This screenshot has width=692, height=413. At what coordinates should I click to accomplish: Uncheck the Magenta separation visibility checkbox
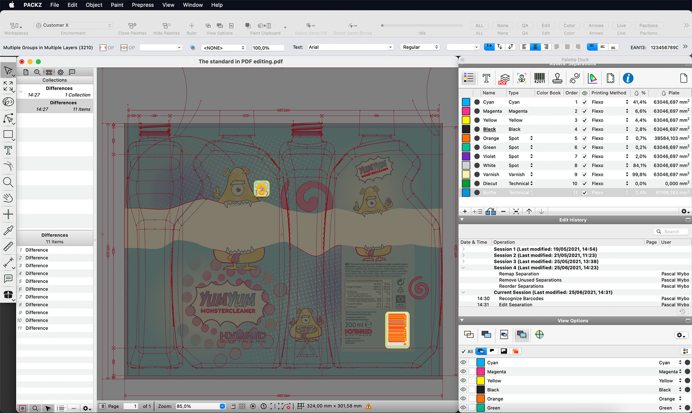(x=584, y=111)
